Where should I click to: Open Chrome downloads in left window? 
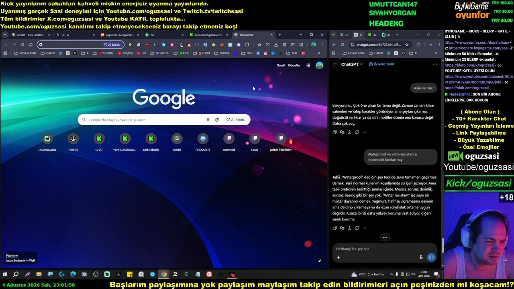coord(276,45)
